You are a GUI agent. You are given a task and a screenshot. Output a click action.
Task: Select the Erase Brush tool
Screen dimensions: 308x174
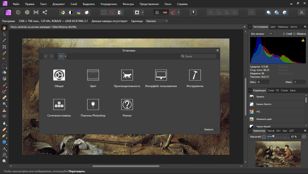(x=4, y=98)
